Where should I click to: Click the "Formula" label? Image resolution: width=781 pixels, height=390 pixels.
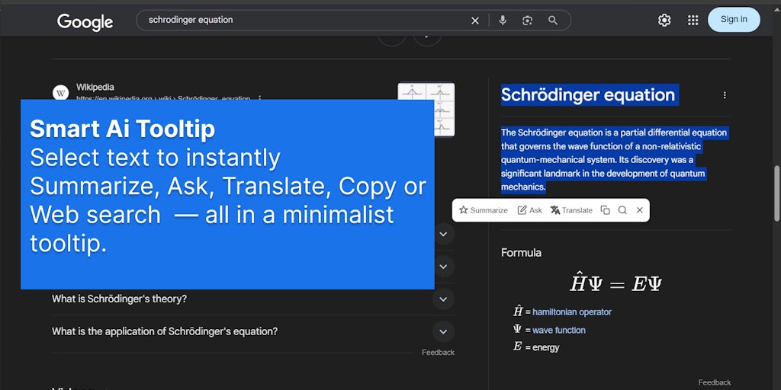(521, 253)
